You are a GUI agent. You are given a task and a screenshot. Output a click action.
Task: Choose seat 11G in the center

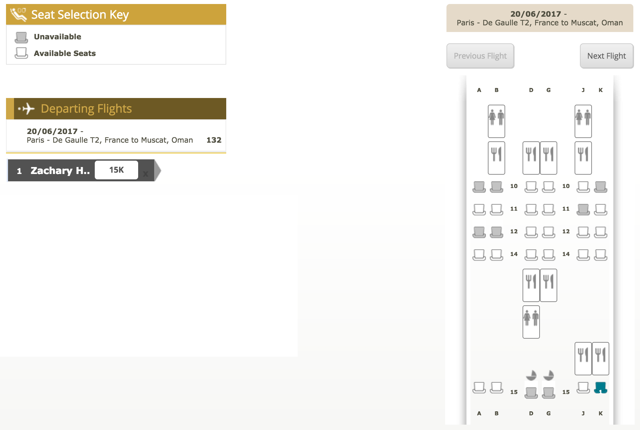pos(548,209)
